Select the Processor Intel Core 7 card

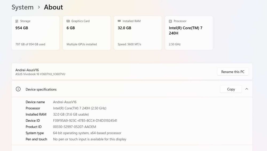pos(189,33)
